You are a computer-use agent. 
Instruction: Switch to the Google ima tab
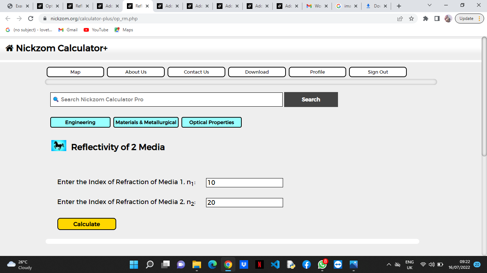click(347, 6)
